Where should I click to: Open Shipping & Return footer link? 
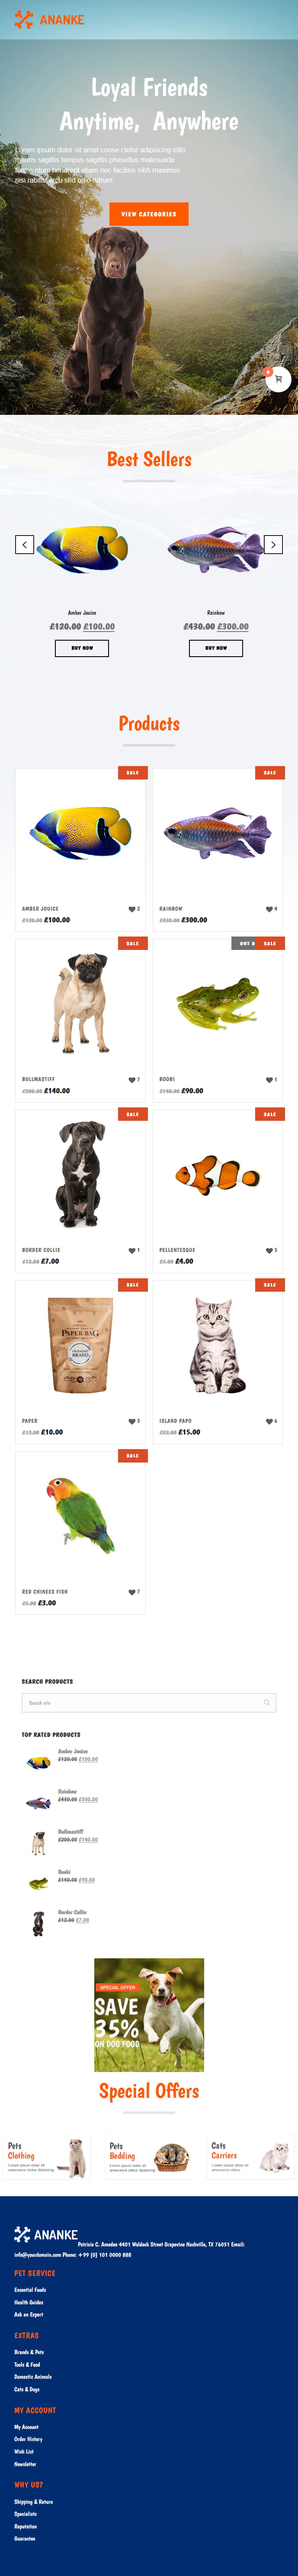point(33,2502)
